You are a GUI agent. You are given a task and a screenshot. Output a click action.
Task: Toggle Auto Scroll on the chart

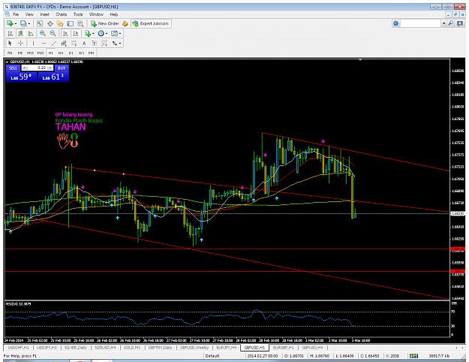click(65, 33)
